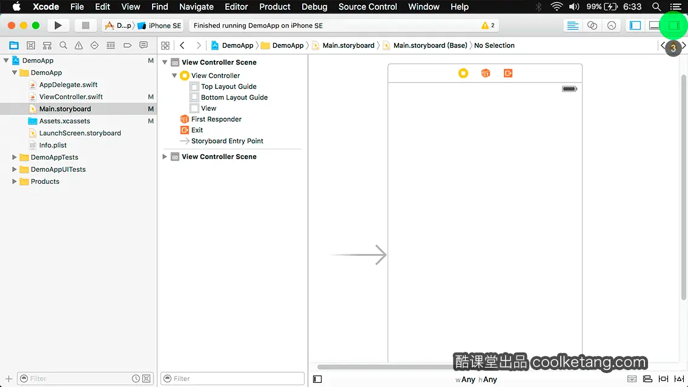The height and width of the screenshot is (387, 688).
Task: Select ViewController.swift file
Action: coord(71,97)
